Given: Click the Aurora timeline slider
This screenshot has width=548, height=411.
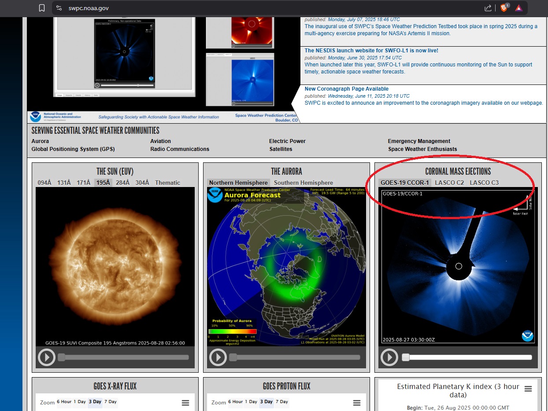Looking at the screenshot, I should [x=295, y=357].
